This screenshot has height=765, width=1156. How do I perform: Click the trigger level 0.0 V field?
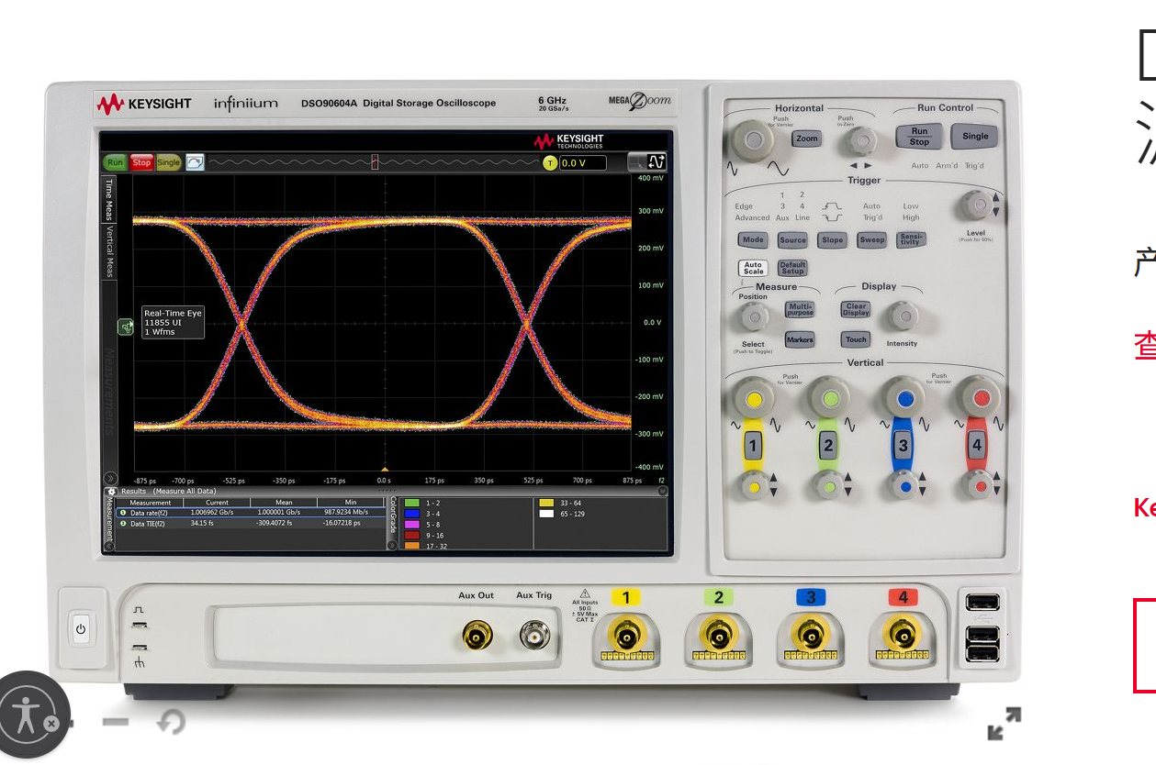pyautogui.click(x=583, y=163)
